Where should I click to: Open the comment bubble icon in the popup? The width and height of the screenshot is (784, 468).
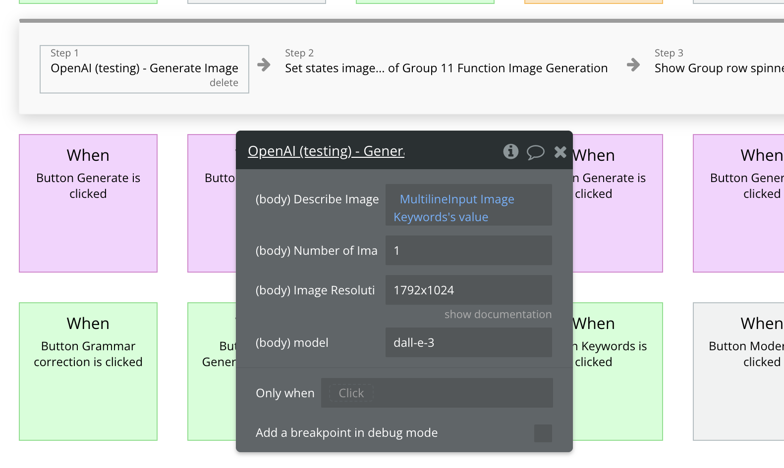535,152
